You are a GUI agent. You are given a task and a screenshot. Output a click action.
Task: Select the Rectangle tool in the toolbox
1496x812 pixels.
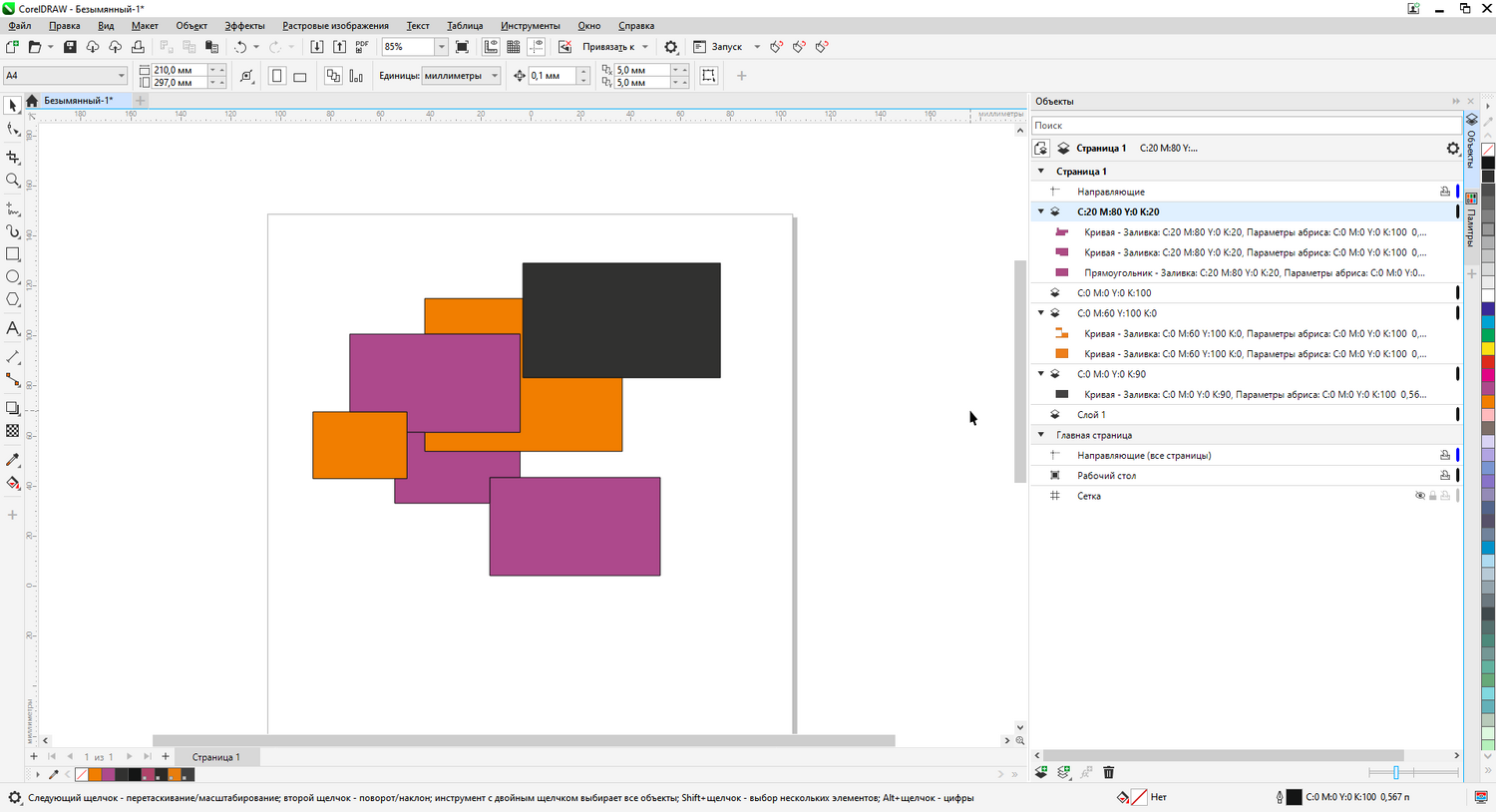click(x=13, y=254)
